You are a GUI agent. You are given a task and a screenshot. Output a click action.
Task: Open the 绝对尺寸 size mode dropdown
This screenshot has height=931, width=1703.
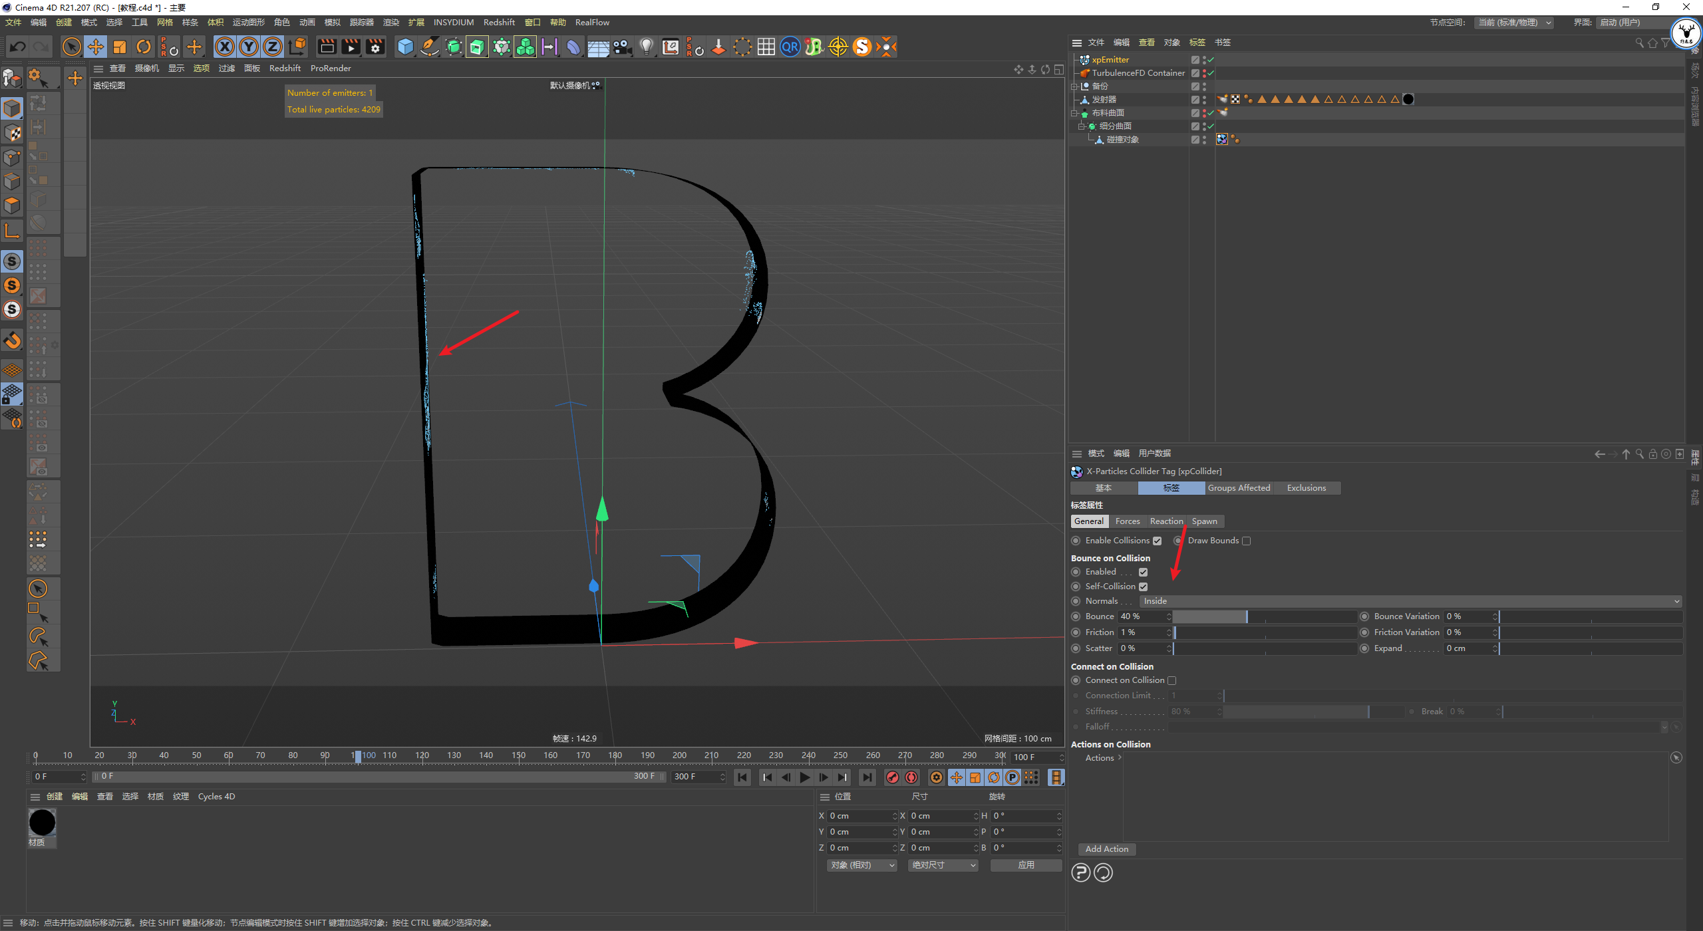[x=943, y=865]
